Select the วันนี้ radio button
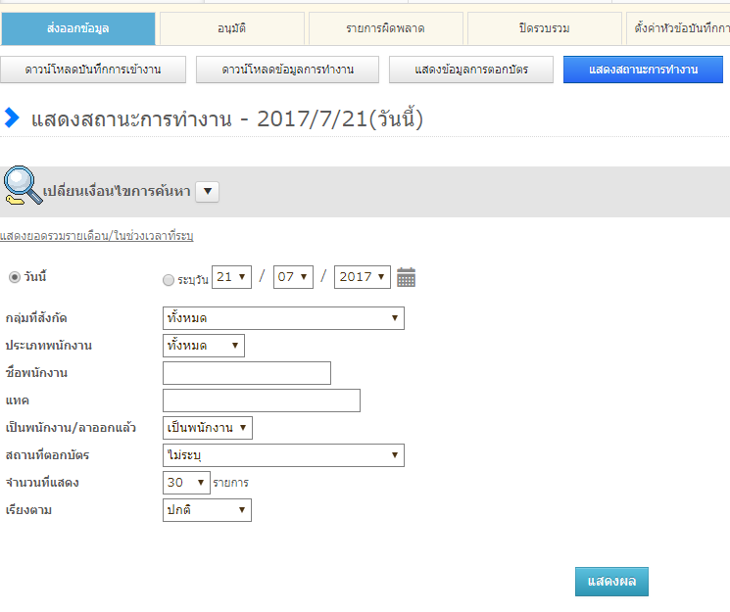The image size is (730, 612). tap(14, 277)
